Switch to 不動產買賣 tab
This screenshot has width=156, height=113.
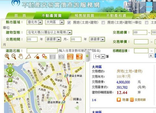click(x=52, y=16)
